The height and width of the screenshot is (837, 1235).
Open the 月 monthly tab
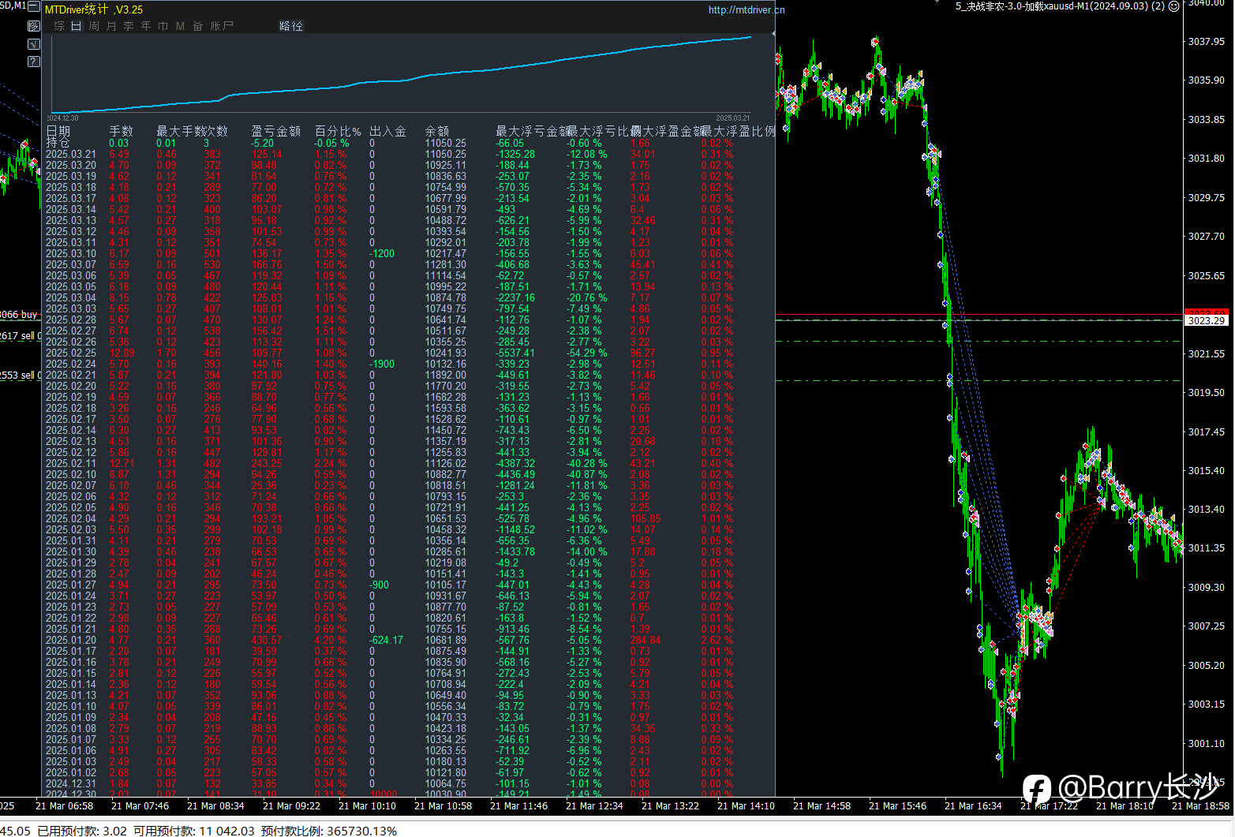tap(111, 26)
